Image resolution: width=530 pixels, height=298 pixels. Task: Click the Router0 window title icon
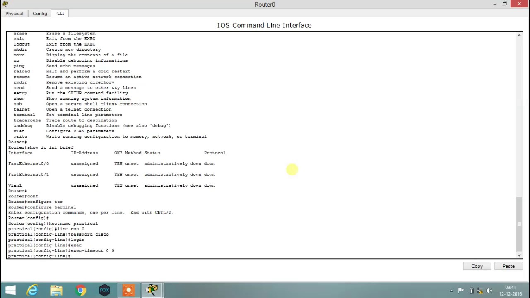[x=5, y=4]
